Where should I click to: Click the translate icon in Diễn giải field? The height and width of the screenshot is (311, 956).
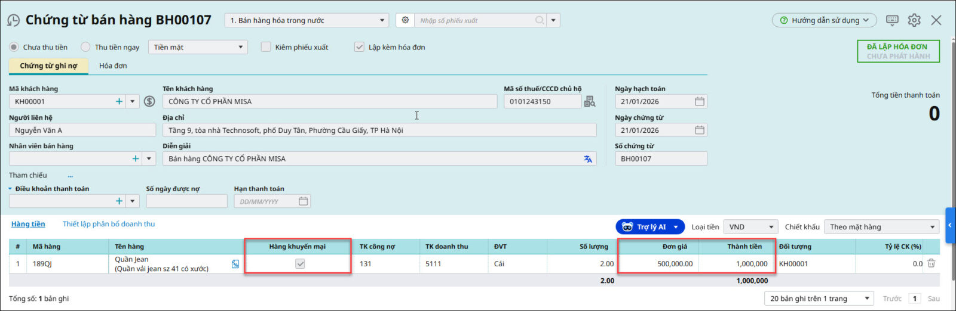(588, 159)
